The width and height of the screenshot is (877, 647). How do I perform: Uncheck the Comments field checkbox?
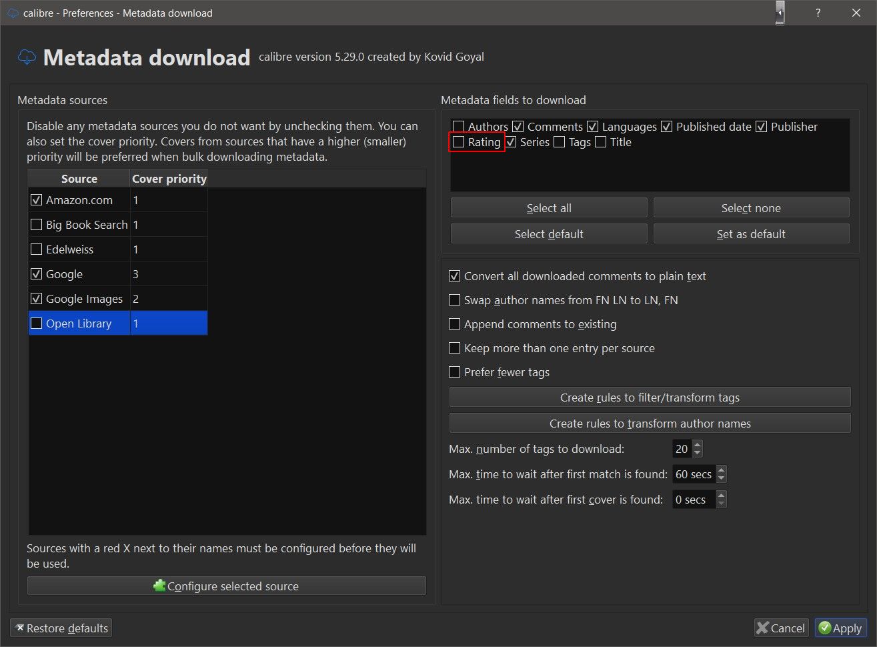(518, 127)
